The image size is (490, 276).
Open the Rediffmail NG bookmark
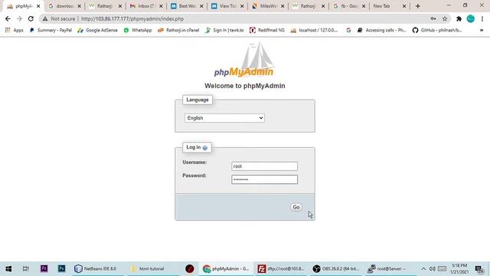pyautogui.click(x=267, y=30)
